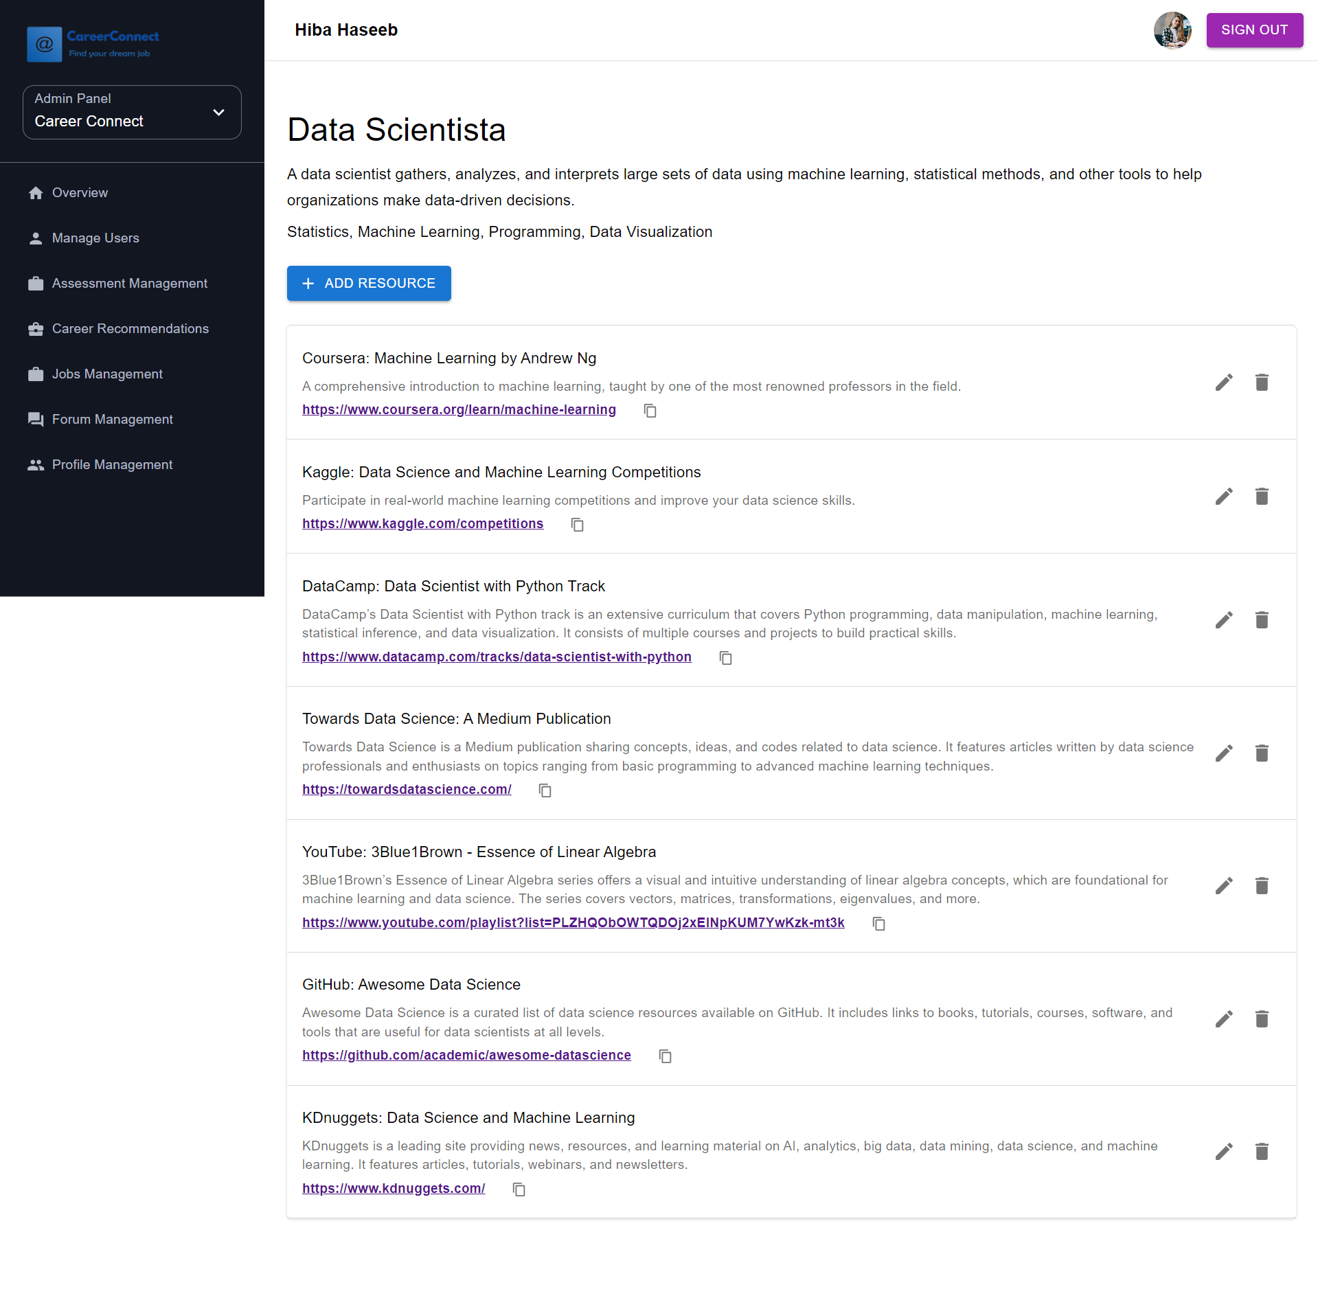1318x1309 pixels.
Task: Copy the Kaggle competitions link
Action: click(577, 525)
